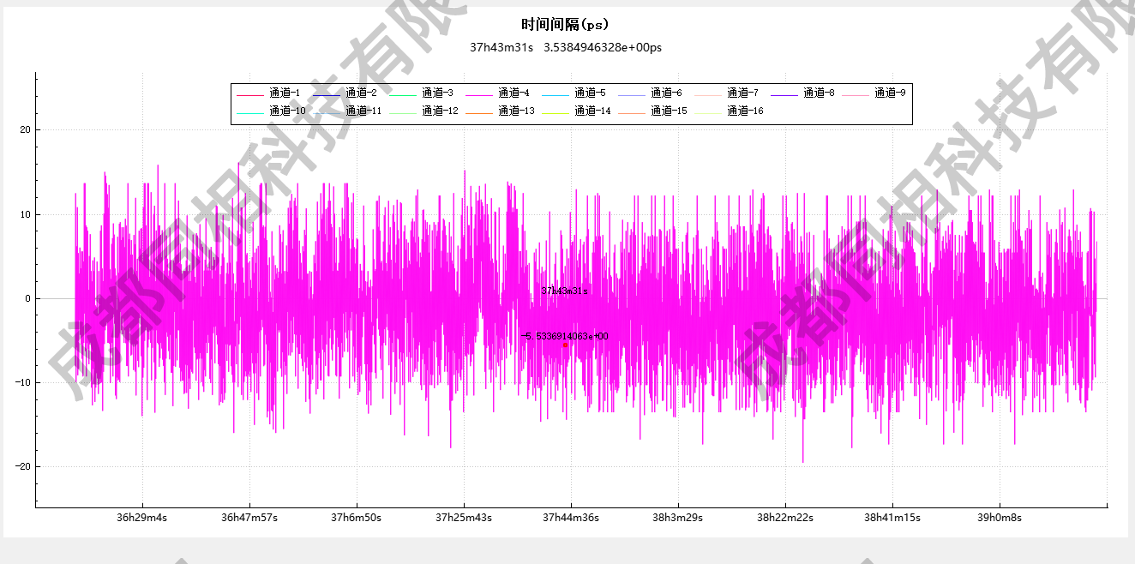Click the 通道-1 legend entry
Viewport: 1135px width, 564px height.
click(284, 93)
